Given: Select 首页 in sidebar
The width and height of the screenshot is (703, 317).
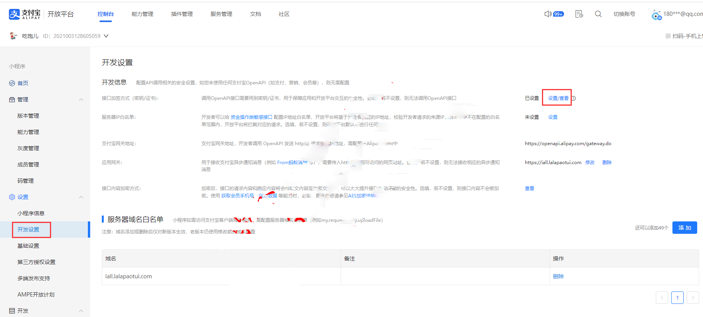Looking at the screenshot, I should 23,83.
